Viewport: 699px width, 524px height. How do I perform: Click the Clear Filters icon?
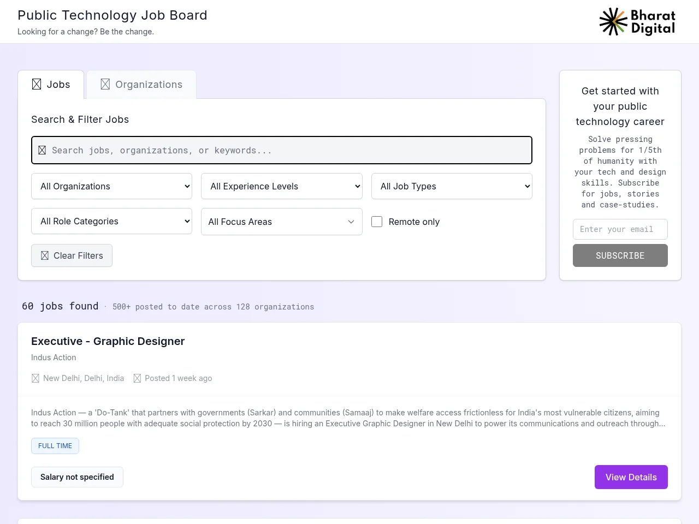coord(45,255)
